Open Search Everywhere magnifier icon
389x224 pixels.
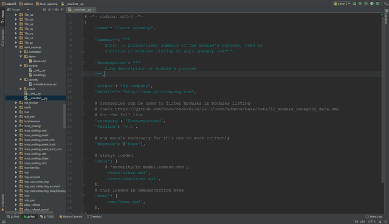coord(386,4)
